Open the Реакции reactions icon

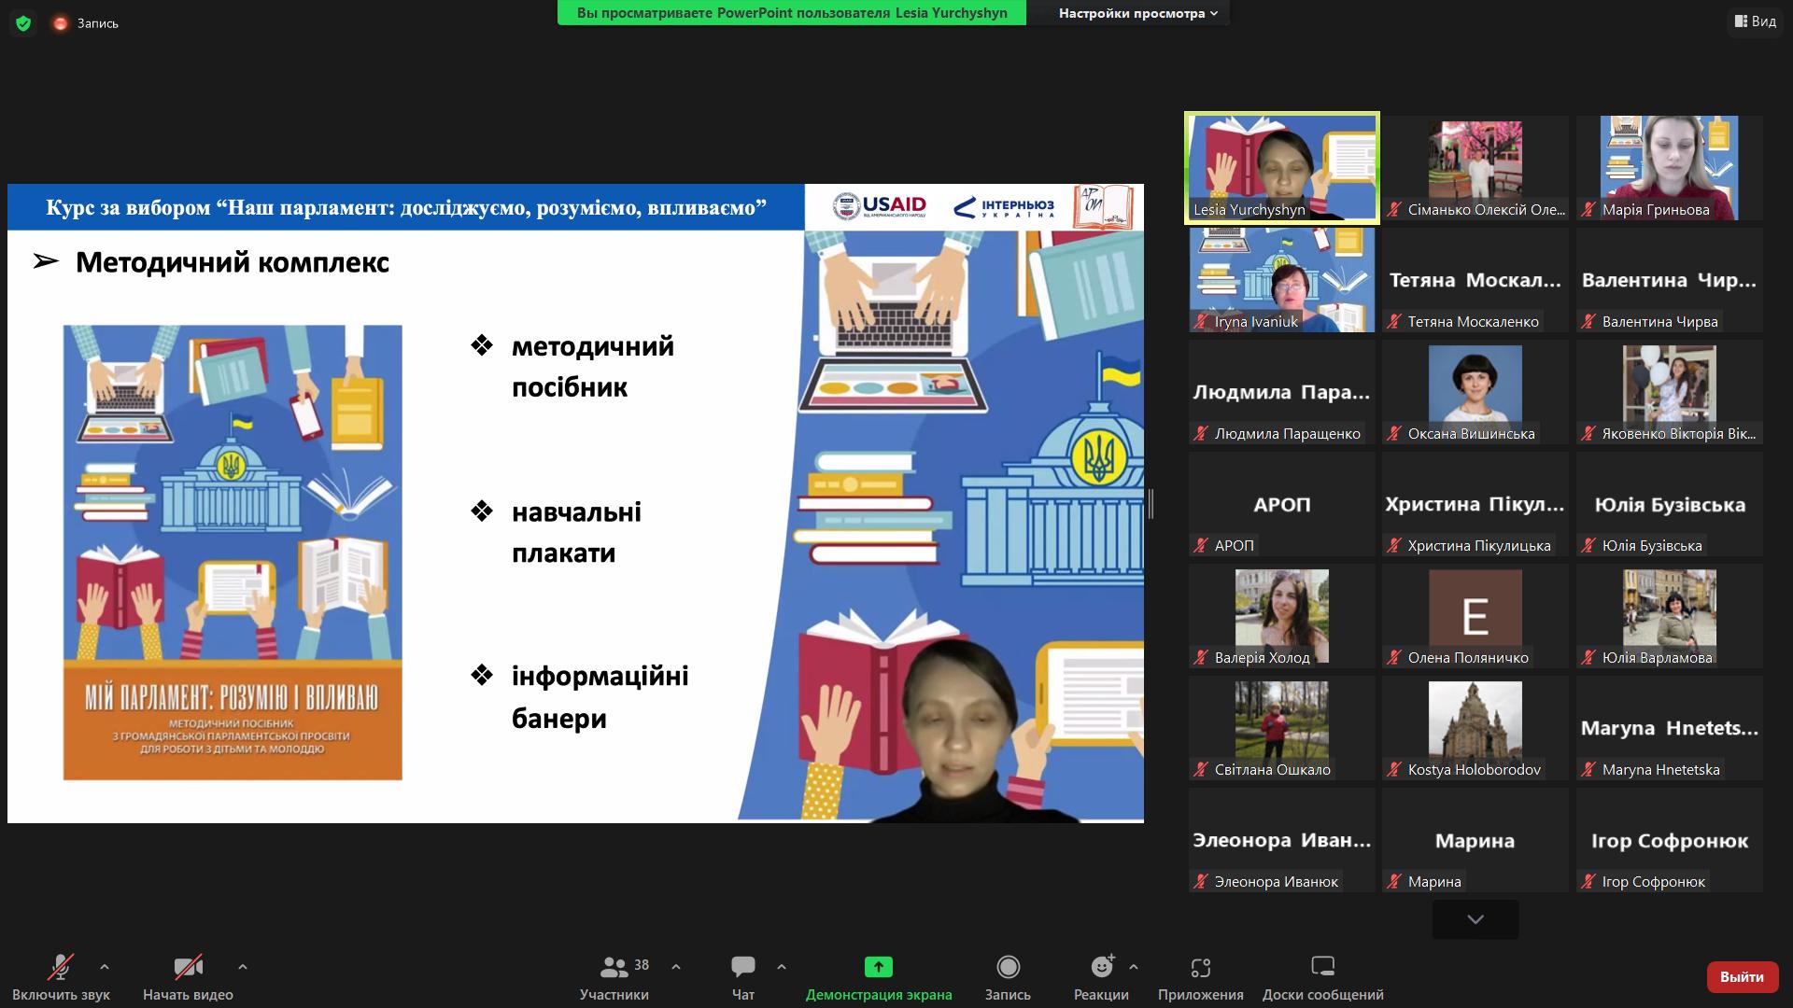click(x=1102, y=967)
